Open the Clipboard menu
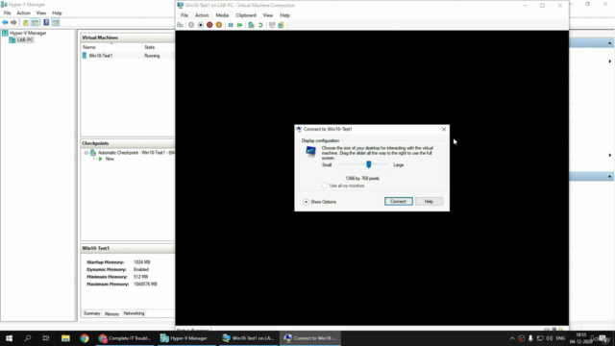The width and height of the screenshot is (615, 346). tap(246, 15)
